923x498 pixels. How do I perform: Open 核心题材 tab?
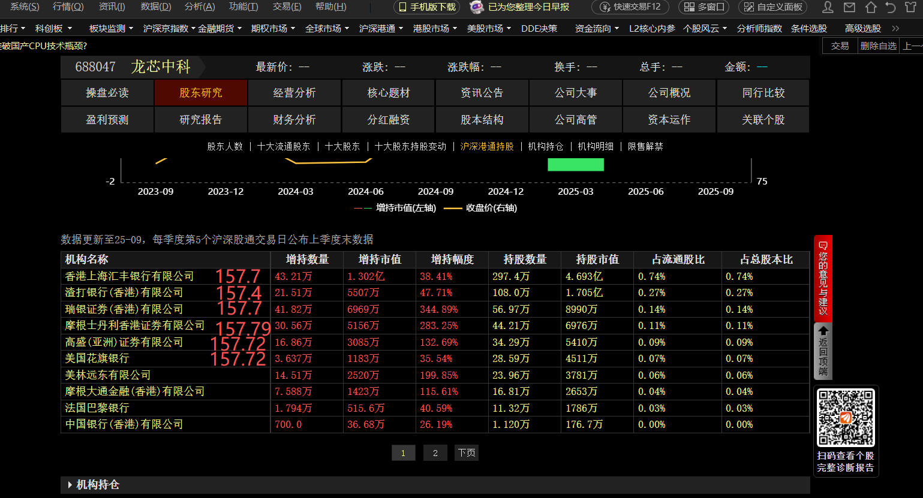pos(389,93)
